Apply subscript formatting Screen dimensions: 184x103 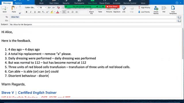point(43,12)
